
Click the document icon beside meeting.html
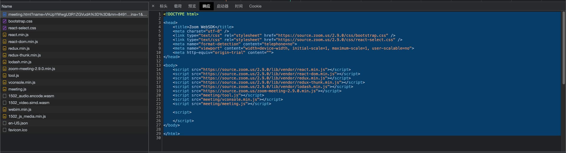(x=4, y=14)
